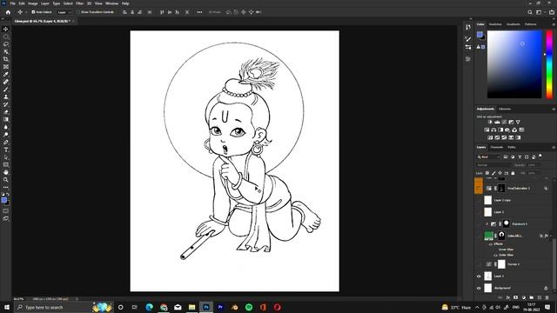This screenshot has height=313, width=557.
Task: Select the Eraser tool
Action: 6,112
